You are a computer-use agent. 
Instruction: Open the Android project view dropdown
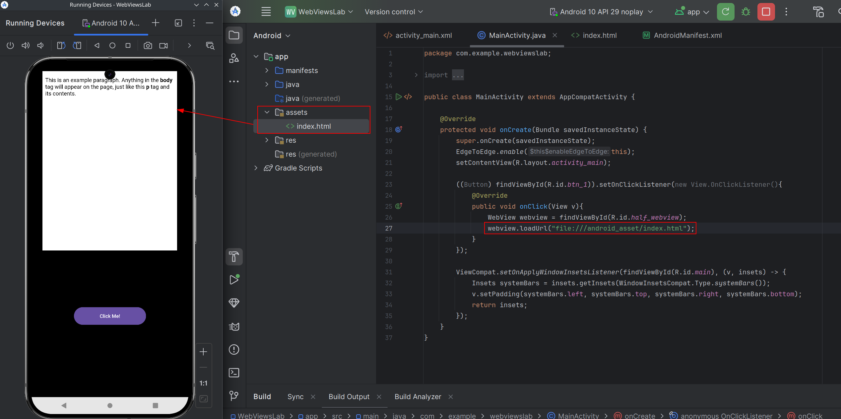click(x=272, y=35)
